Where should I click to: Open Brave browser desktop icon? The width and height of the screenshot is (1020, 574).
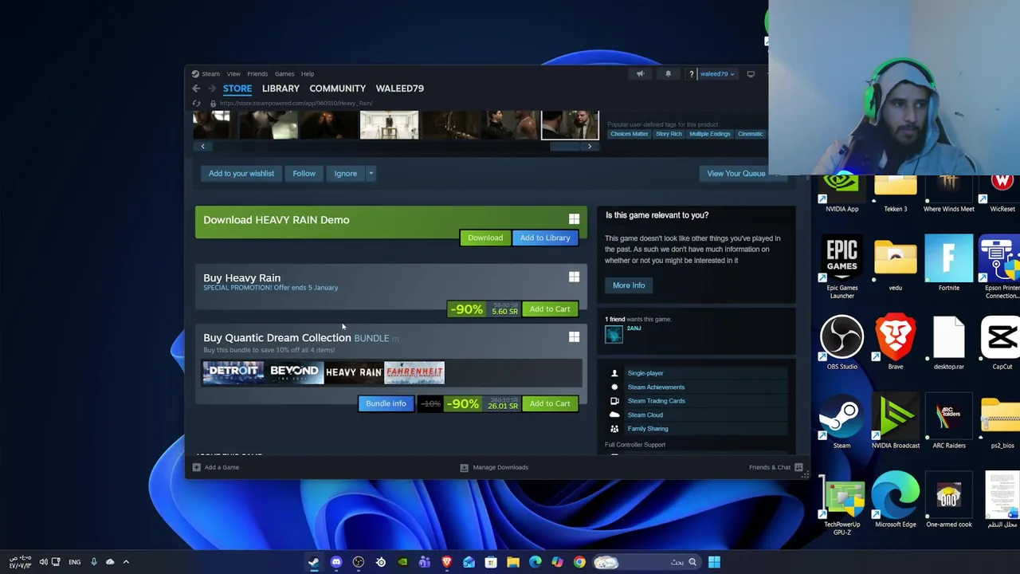(896, 343)
